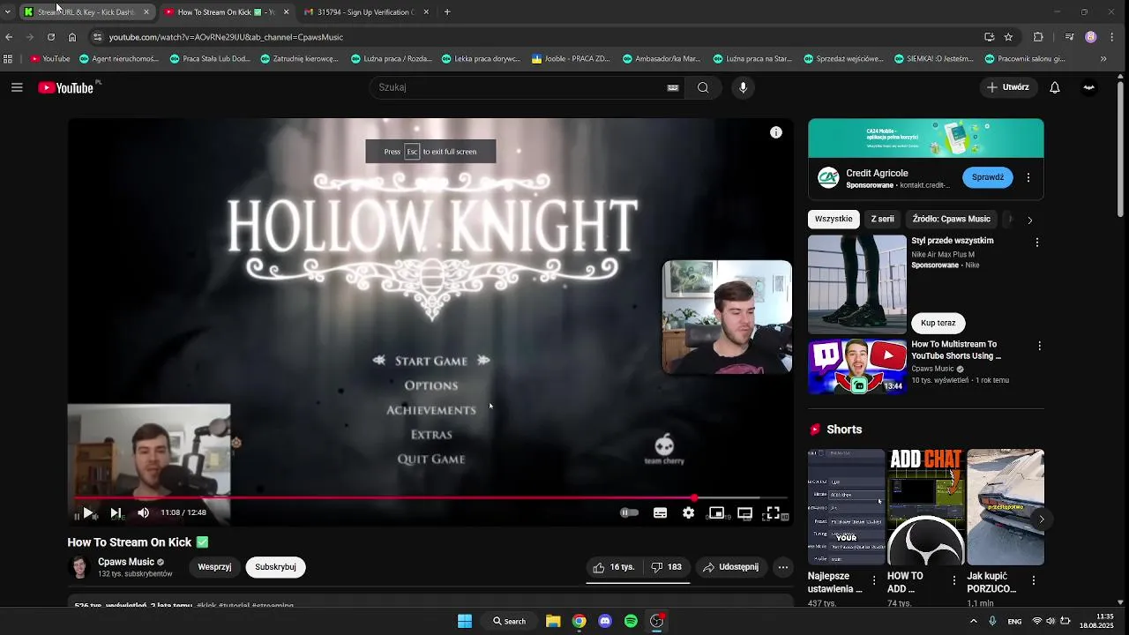
Task: Switch to the Kick Dashboard browser tab
Action: pyautogui.click(x=86, y=12)
